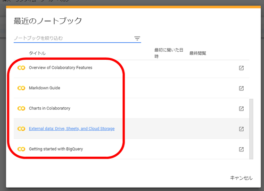The width and height of the screenshot is (264, 191).
Task: Open the Markdown Guide notebook
Action: (44, 88)
